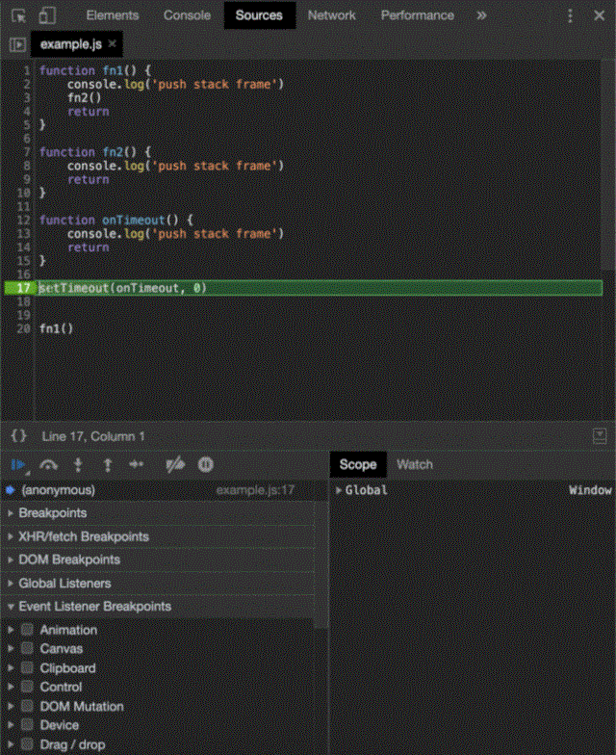Step into next function call
Image resolution: width=616 pixels, height=755 pixels.
click(x=78, y=465)
